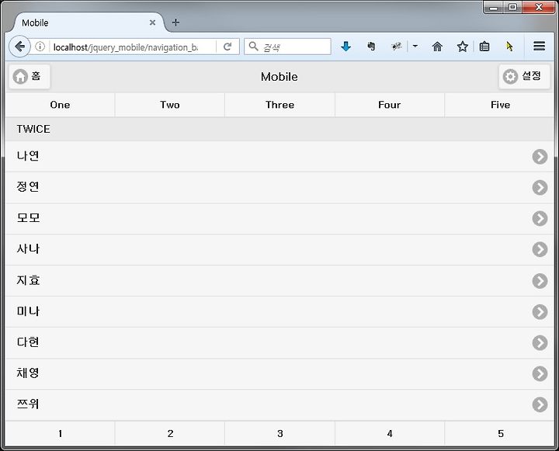Reload the page with refresh icon
This screenshot has height=451, width=559.
click(x=227, y=47)
